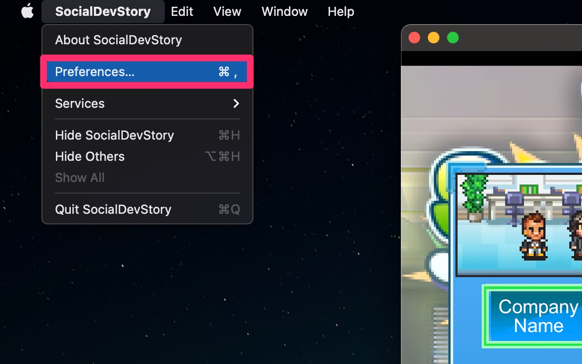Choose Quit SocialDevStory
582x364 pixels.
(x=147, y=209)
